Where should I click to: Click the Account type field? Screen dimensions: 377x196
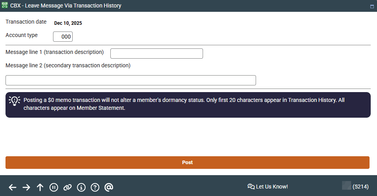coord(63,37)
